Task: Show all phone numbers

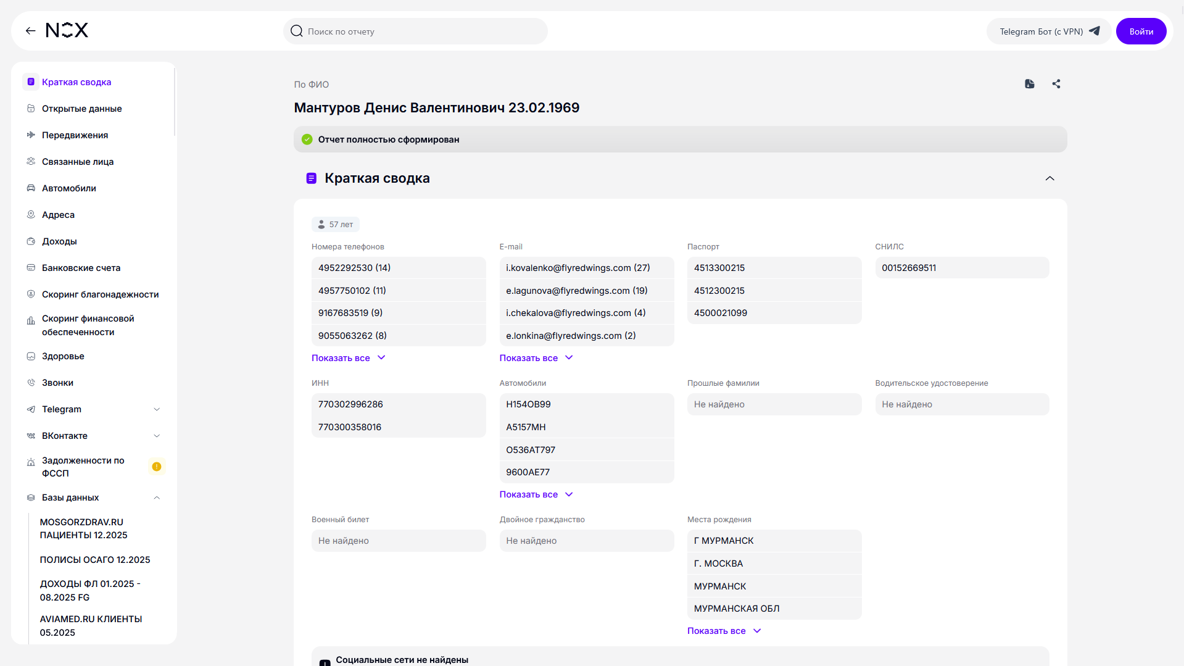Action: (x=348, y=358)
